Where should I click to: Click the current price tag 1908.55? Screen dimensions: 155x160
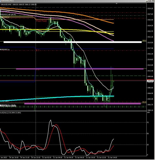(x=150, y=81)
